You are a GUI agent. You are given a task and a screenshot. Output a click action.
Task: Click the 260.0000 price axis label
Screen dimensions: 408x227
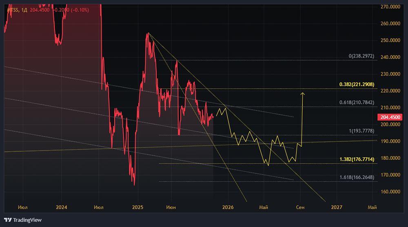390,23
